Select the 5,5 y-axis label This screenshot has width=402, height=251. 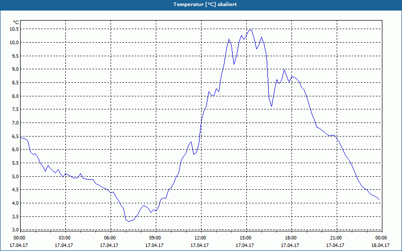pos(16,163)
